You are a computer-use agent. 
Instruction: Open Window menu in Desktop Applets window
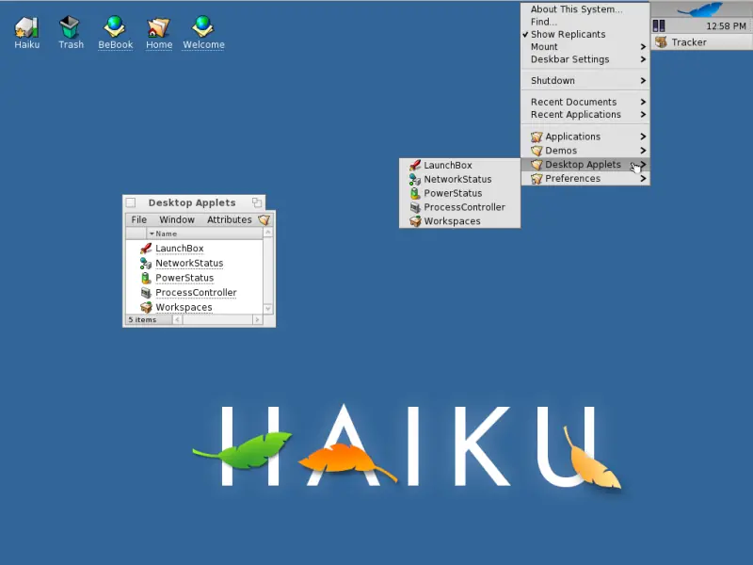click(177, 219)
